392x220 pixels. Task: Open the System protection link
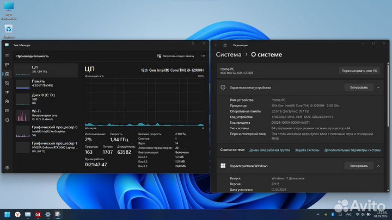click(x=305, y=149)
